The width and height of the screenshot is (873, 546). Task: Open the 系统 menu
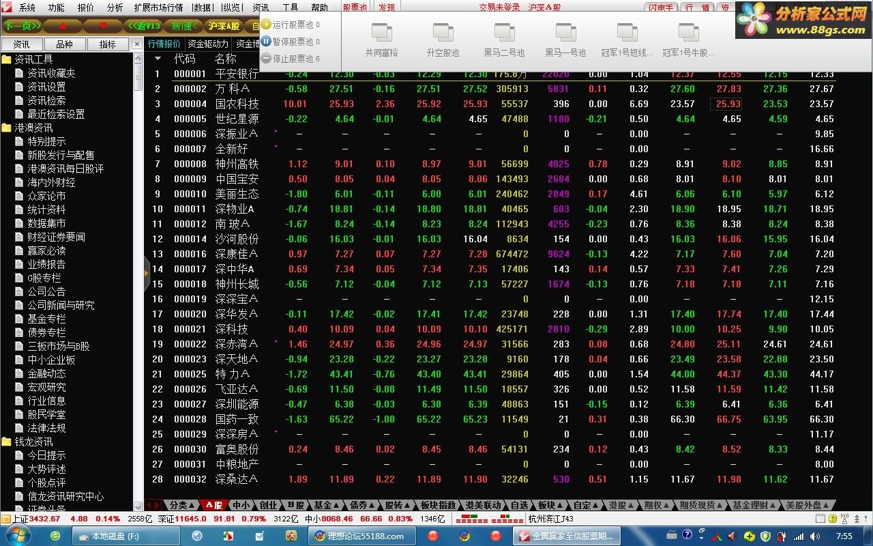point(27,8)
